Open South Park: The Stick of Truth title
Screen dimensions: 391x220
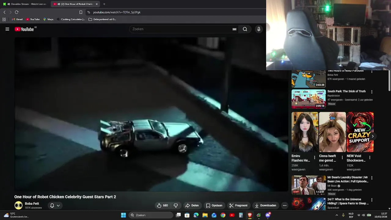click(346, 91)
